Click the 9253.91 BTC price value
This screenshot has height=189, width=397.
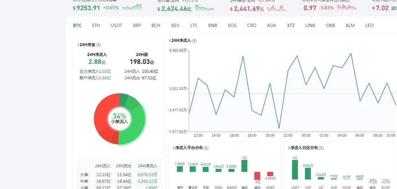pos(88,8)
